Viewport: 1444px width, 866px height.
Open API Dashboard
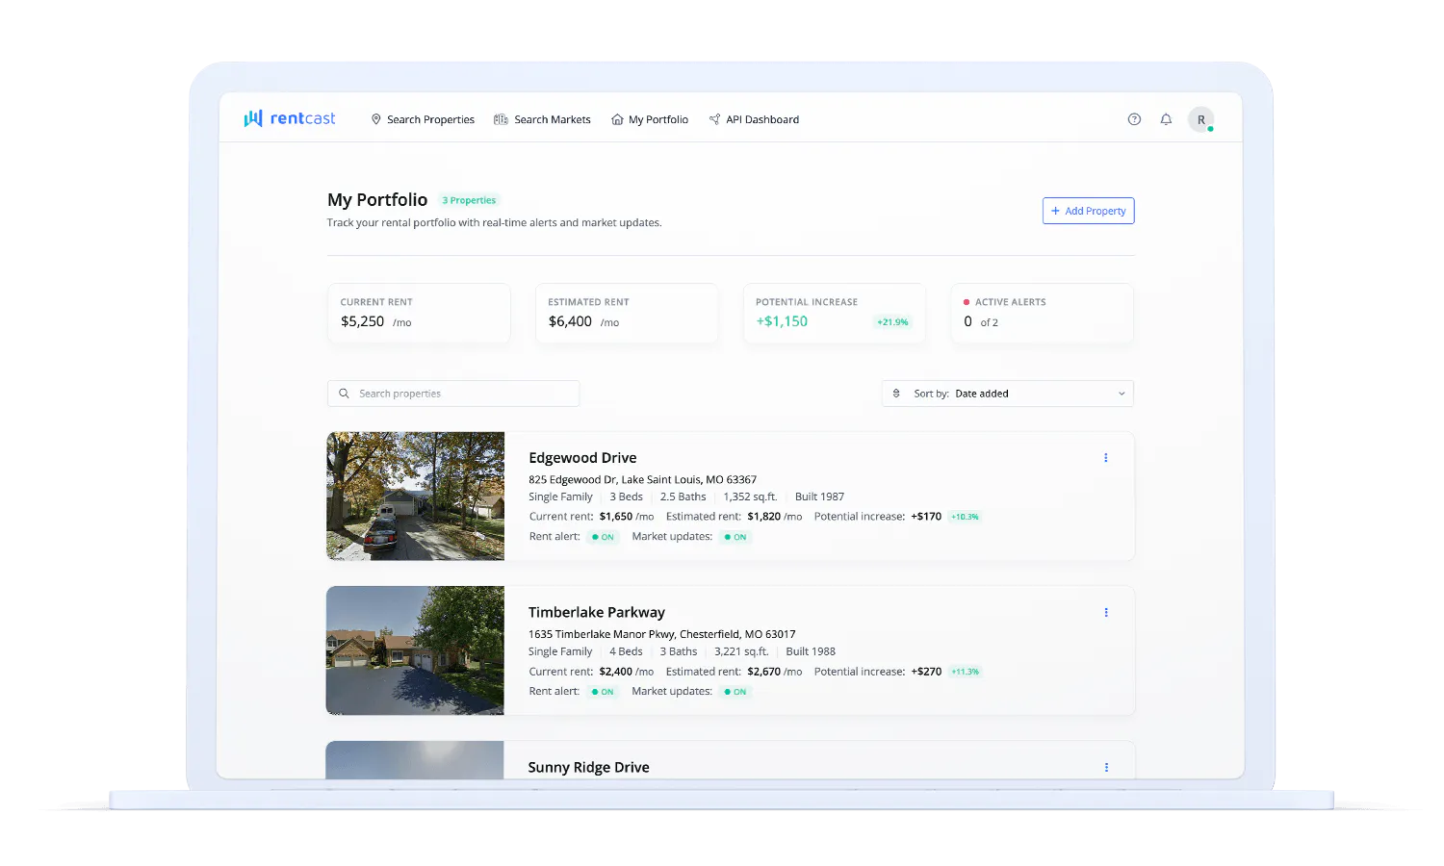[x=754, y=119]
